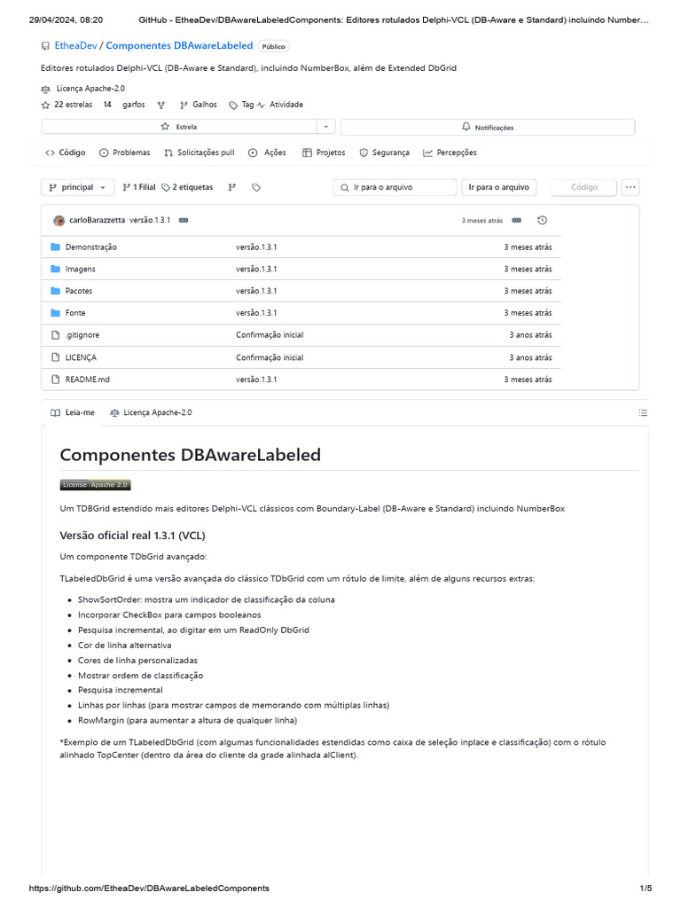Focus the Ir para o arquivo search field
Image resolution: width=681 pixels, height=908 pixels.
395,188
